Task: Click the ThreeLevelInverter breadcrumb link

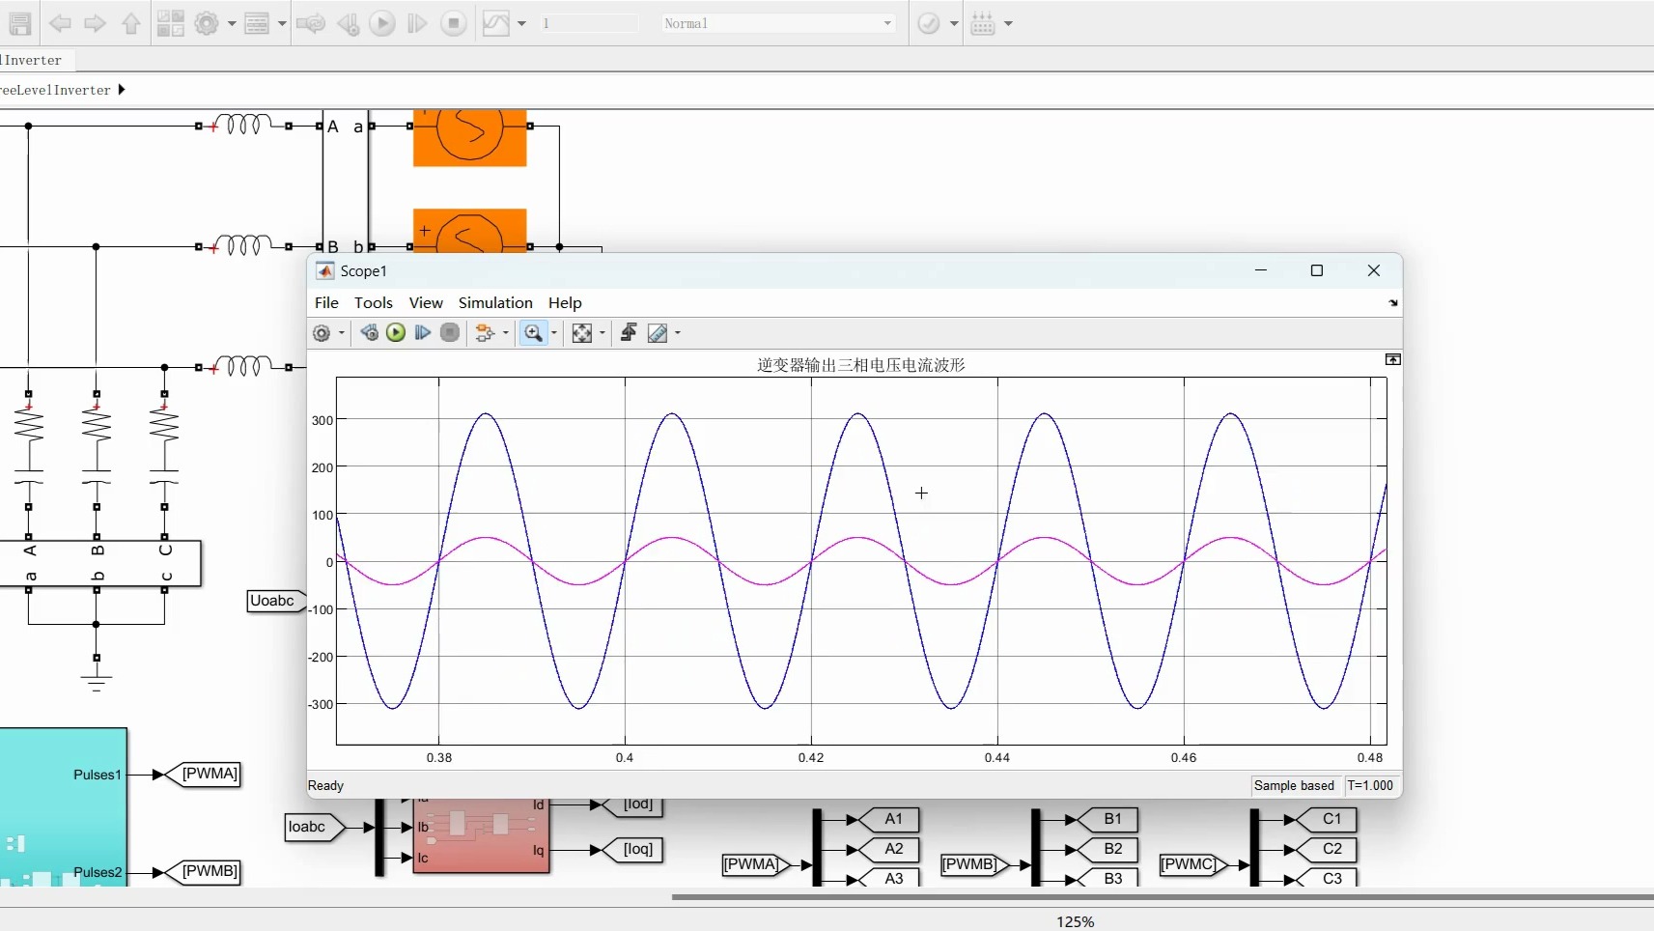Action: click(56, 90)
